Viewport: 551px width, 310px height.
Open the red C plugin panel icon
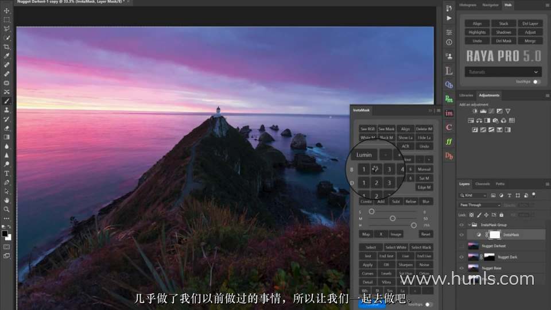(449, 127)
